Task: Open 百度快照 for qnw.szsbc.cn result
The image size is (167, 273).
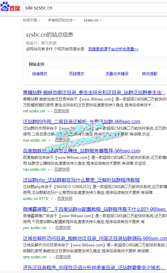Action: (x=63, y=257)
